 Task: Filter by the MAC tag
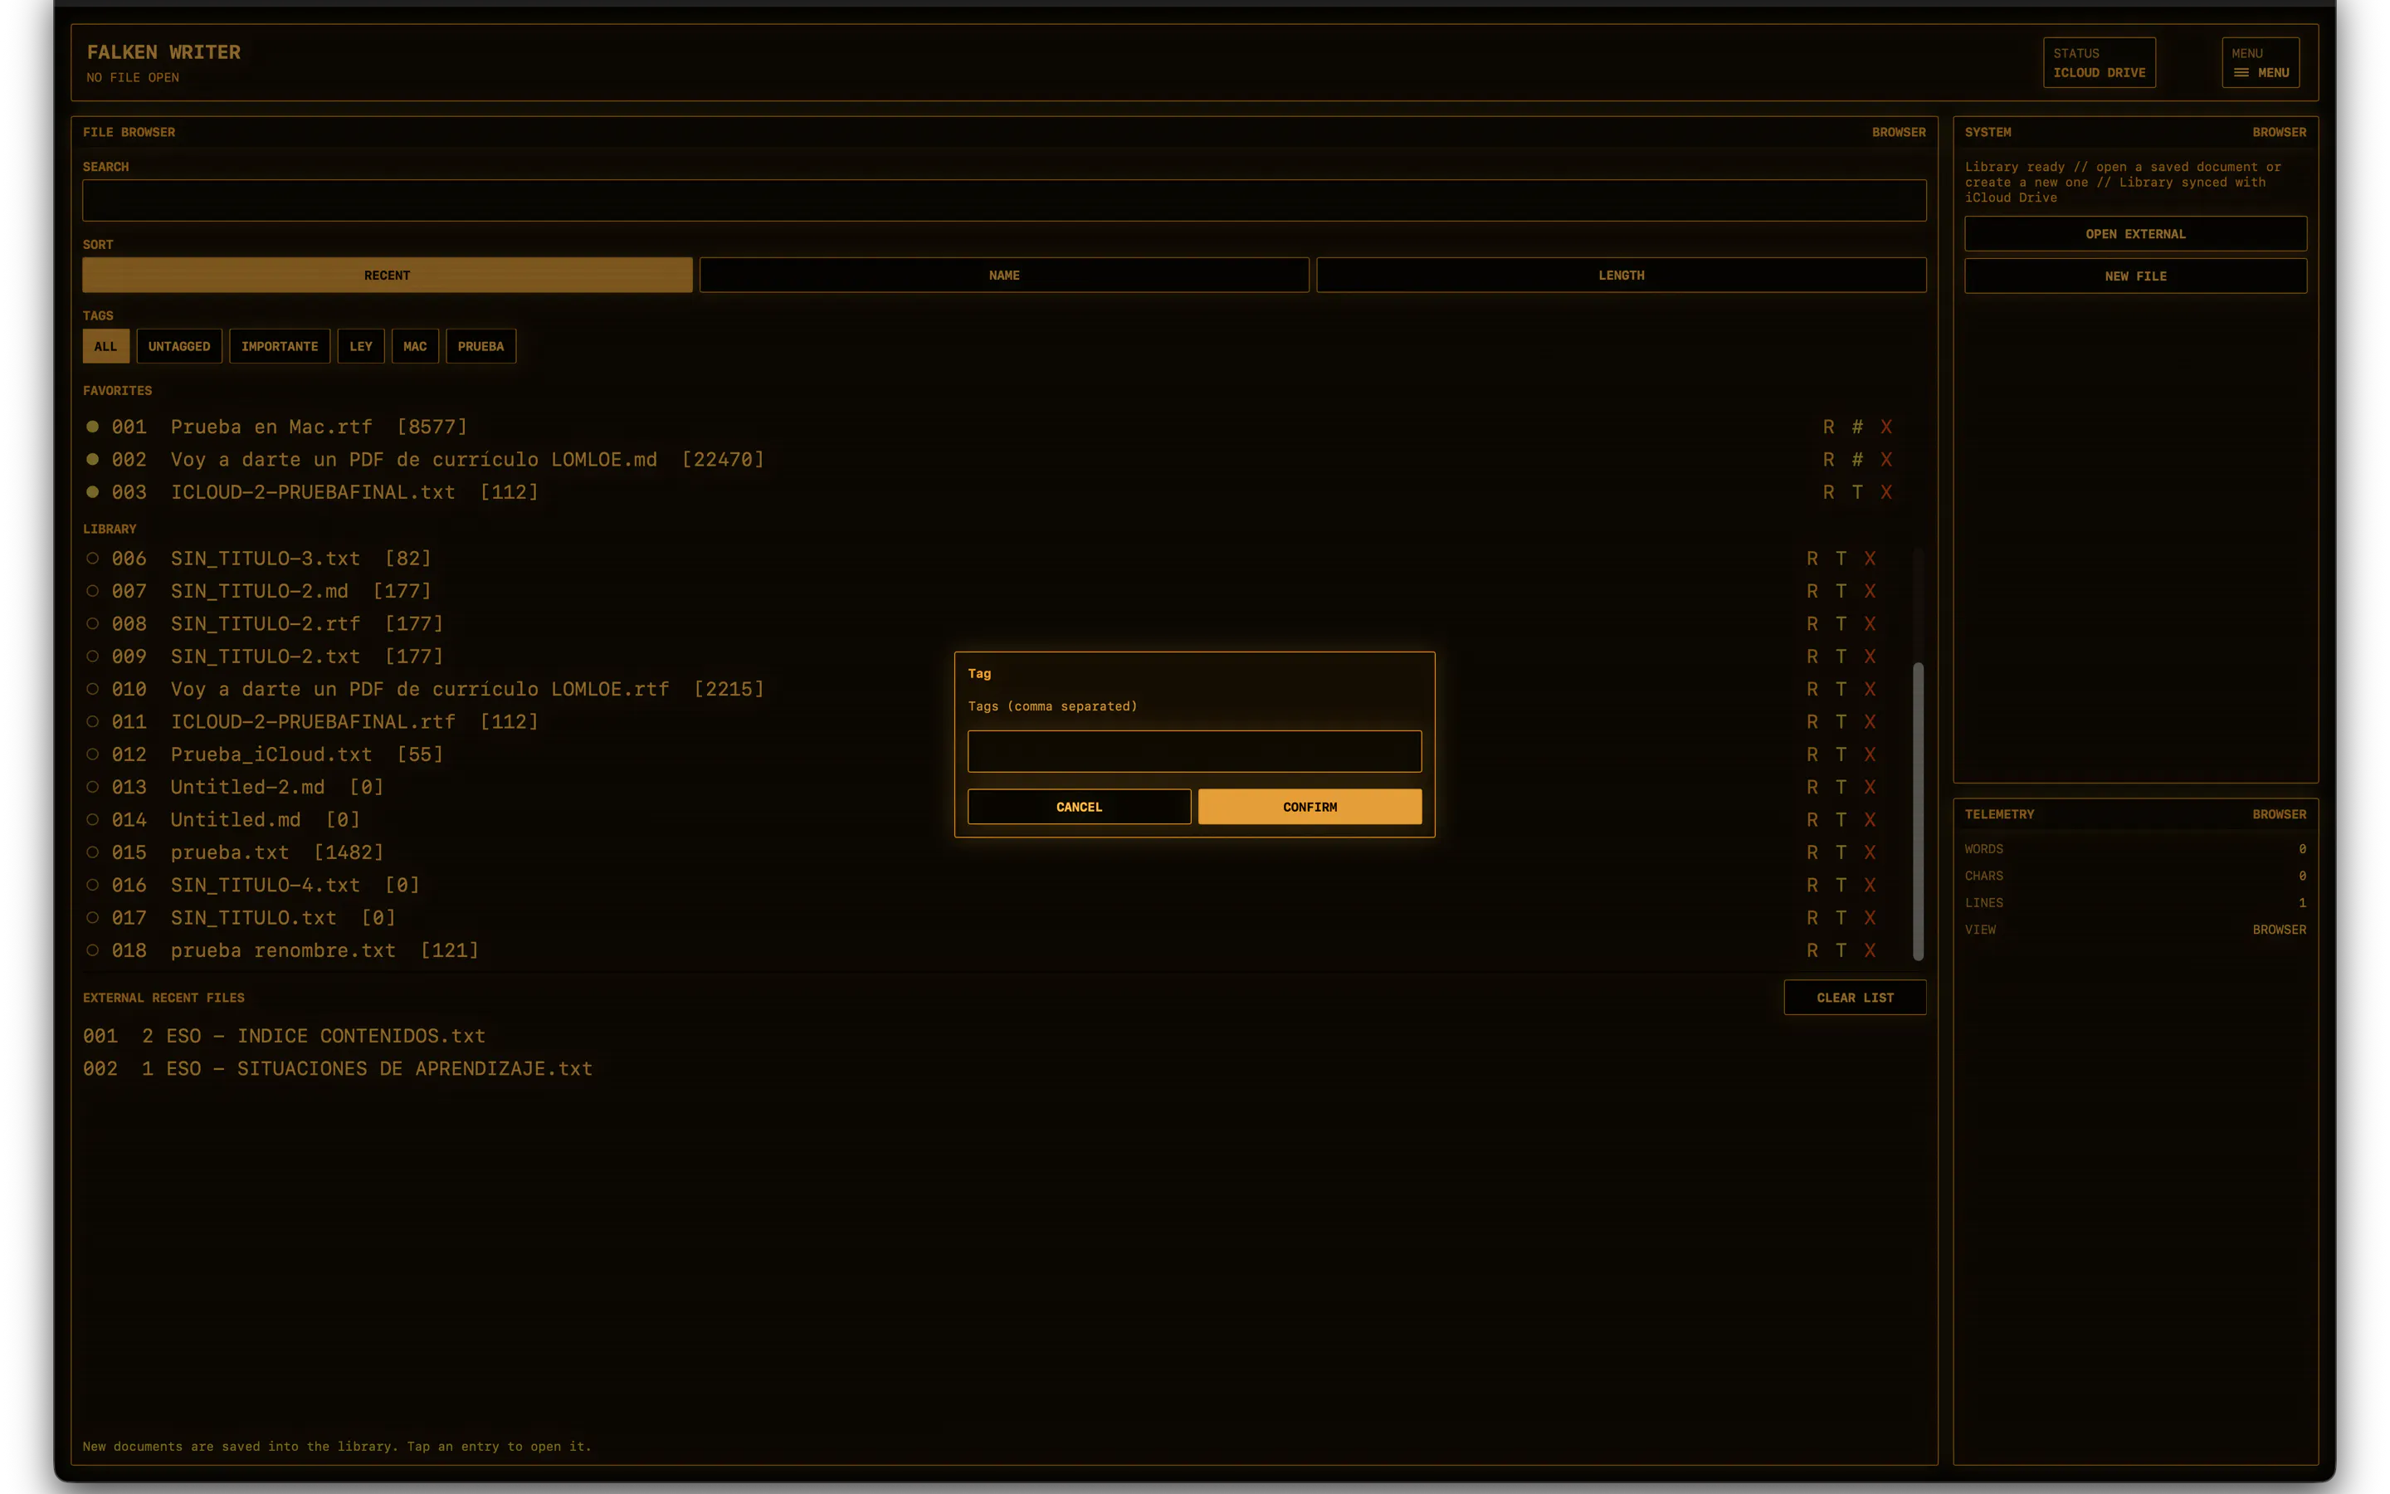[x=415, y=346]
